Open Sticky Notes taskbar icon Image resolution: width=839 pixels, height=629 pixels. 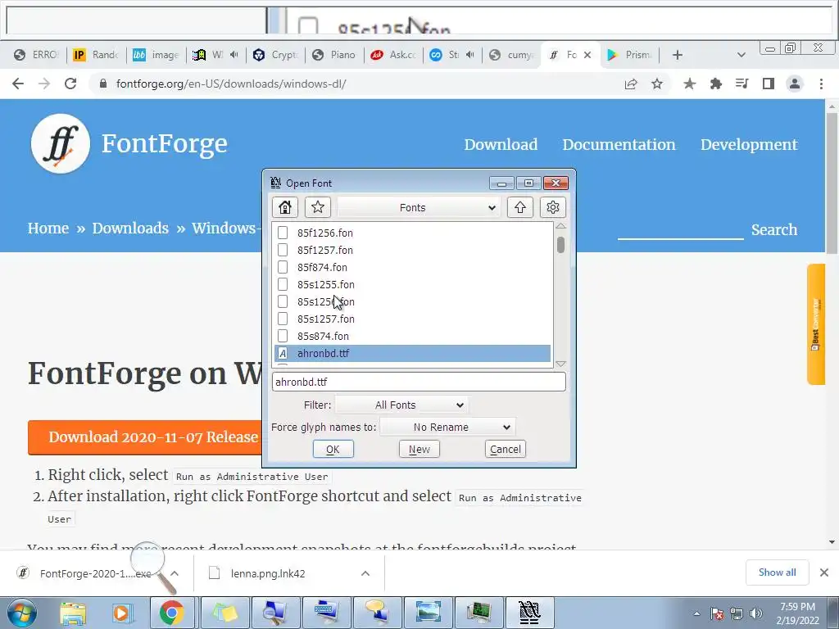[224, 613]
